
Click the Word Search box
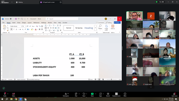pos(62,19)
